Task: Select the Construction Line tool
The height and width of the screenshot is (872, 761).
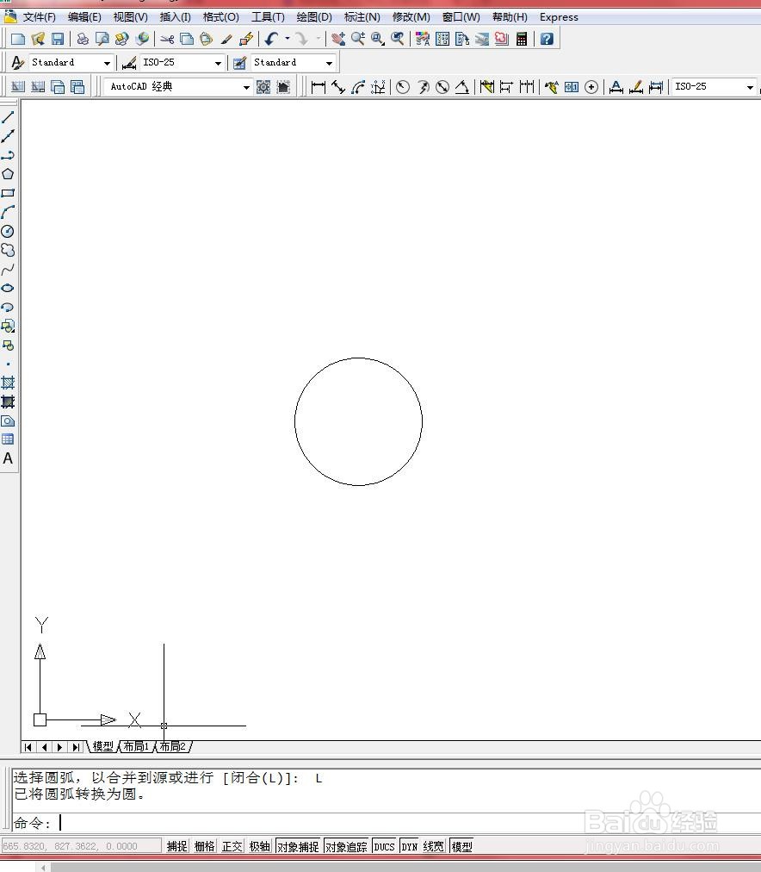Action: pos(8,135)
